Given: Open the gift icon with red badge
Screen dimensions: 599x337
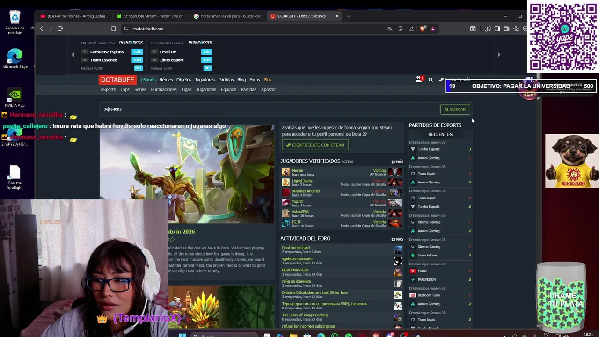Looking at the screenshot, I should 419,80.
